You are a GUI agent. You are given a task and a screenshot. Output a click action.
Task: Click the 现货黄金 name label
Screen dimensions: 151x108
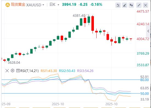(x=18, y=5)
